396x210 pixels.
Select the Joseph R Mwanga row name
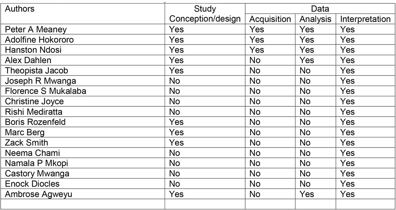83,81
